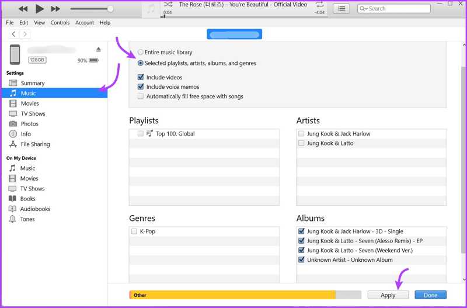Check the K-Pop genre box
The image size is (467, 308).
134,231
